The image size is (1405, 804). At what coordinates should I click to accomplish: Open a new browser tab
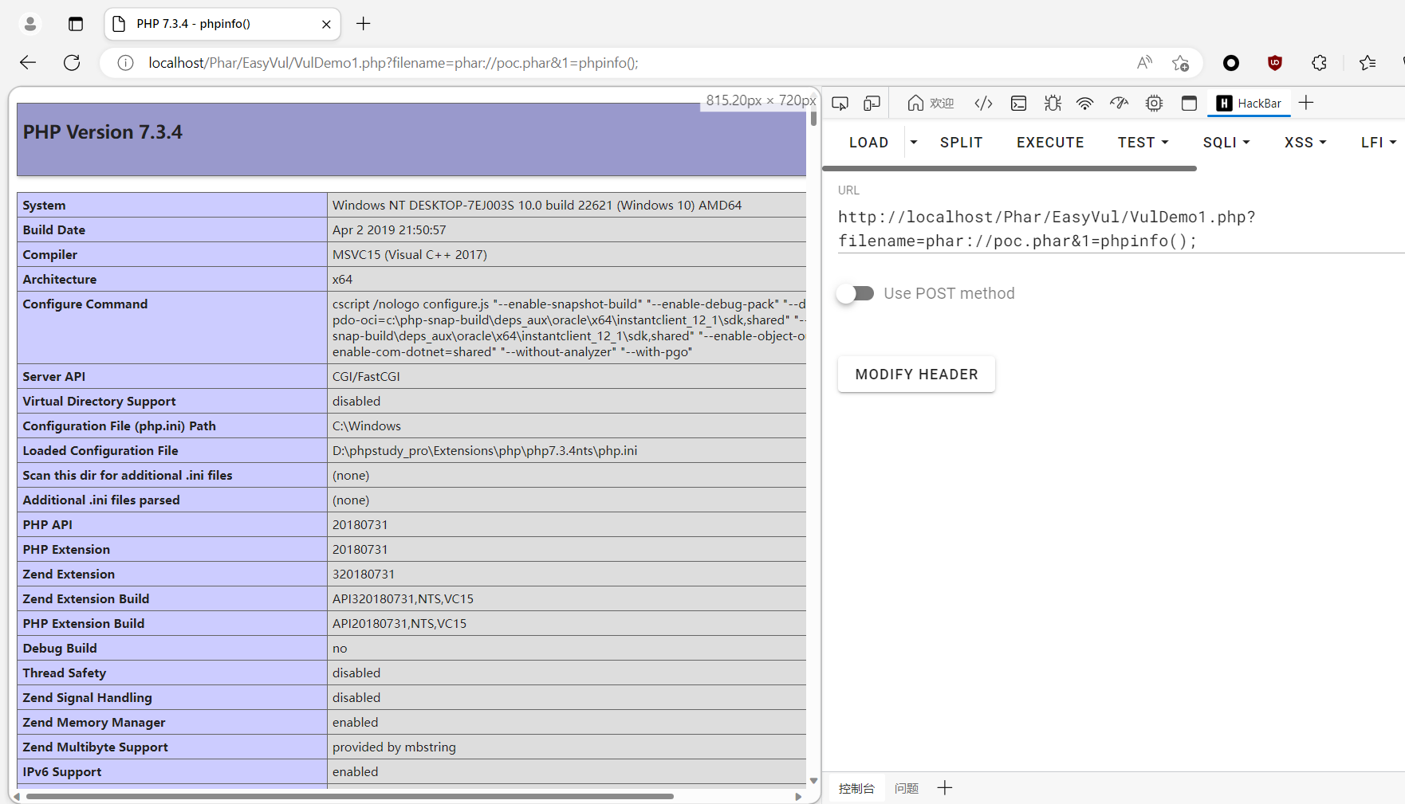364,24
